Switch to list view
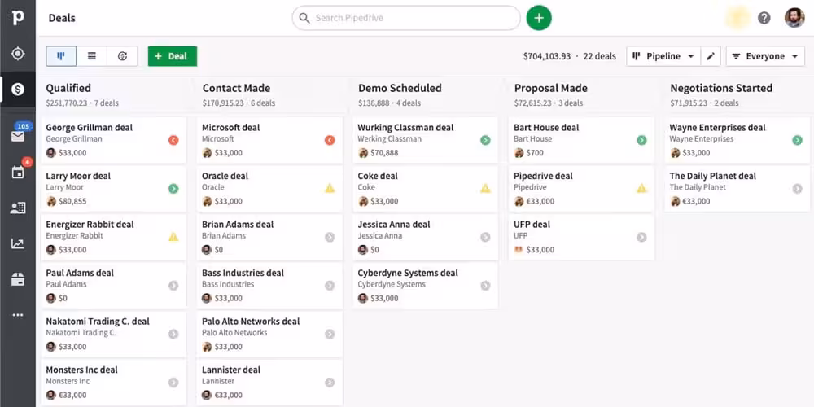This screenshot has height=407, width=814. pyautogui.click(x=92, y=56)
